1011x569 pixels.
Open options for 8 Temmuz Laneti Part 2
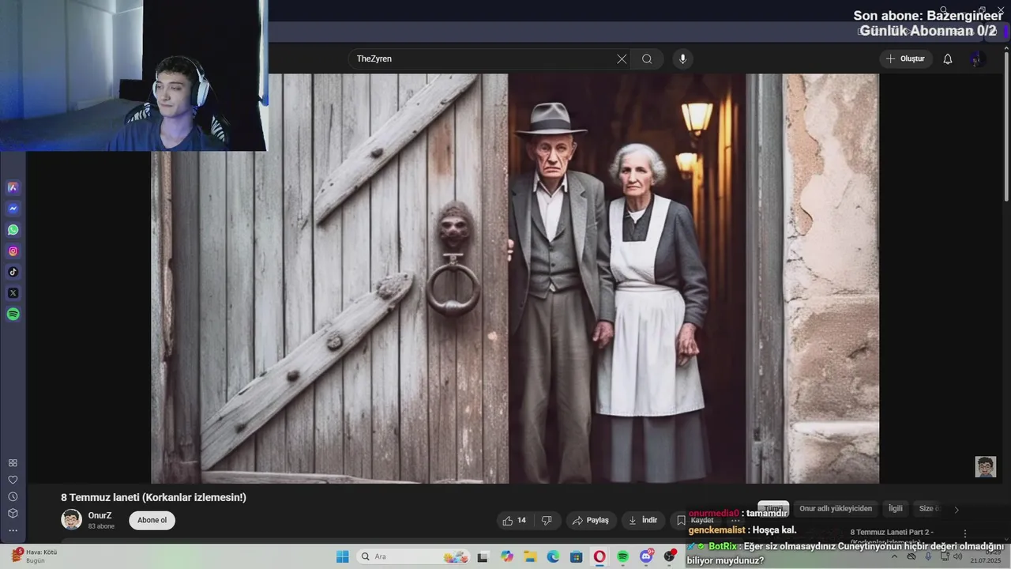pyautogui.click(x=964, y=533)
